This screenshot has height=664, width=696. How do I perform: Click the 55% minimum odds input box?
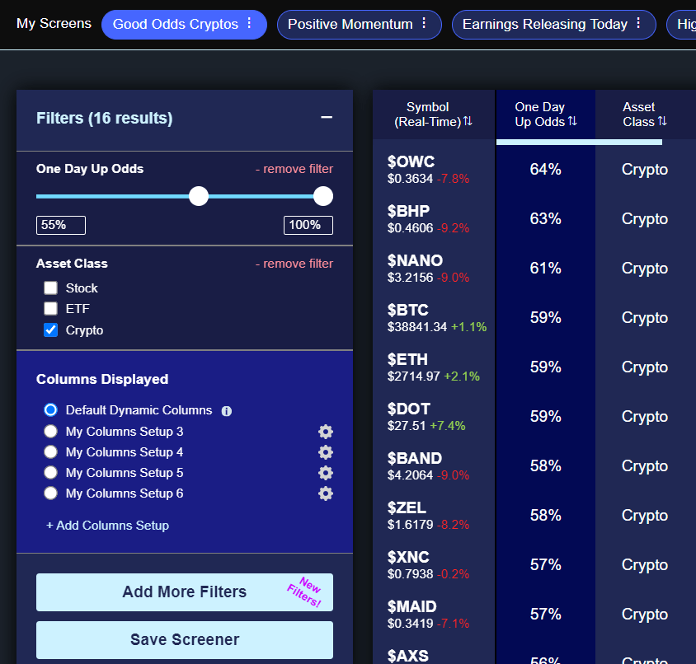[x=61, y=225]
